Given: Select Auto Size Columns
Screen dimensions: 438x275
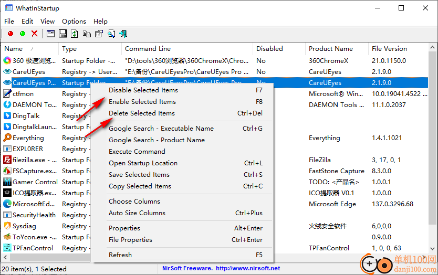Looking at the screenshot, I should pos(183,213).
